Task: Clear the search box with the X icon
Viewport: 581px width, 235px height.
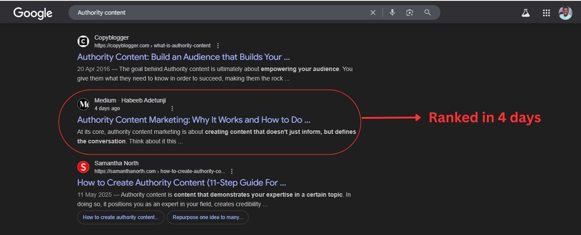Action: tap(373, 12)
